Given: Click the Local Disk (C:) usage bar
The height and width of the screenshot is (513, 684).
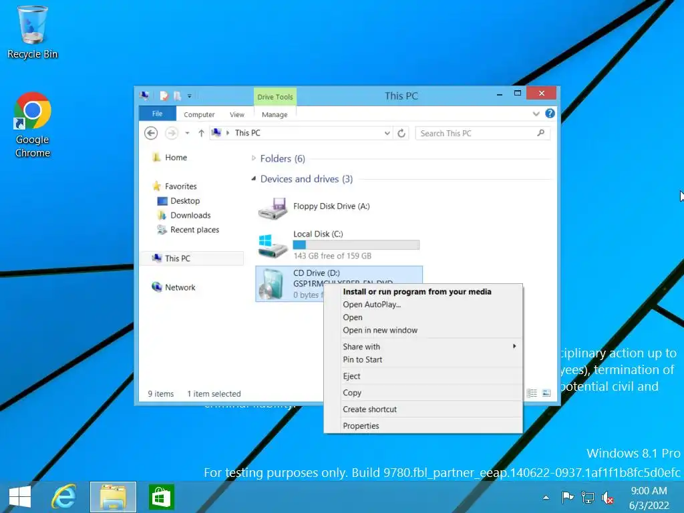Looking at the screenshot, I should point(356,244).
